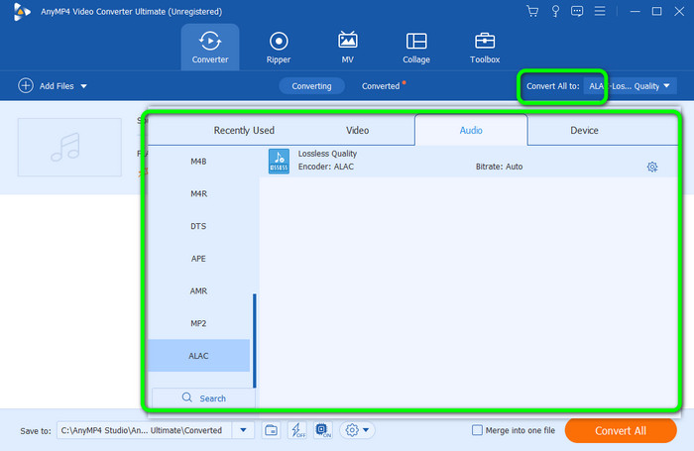Open the hamburger menu in title bar
This screenshot has height=451, width=694.
(x=600, y=11)
